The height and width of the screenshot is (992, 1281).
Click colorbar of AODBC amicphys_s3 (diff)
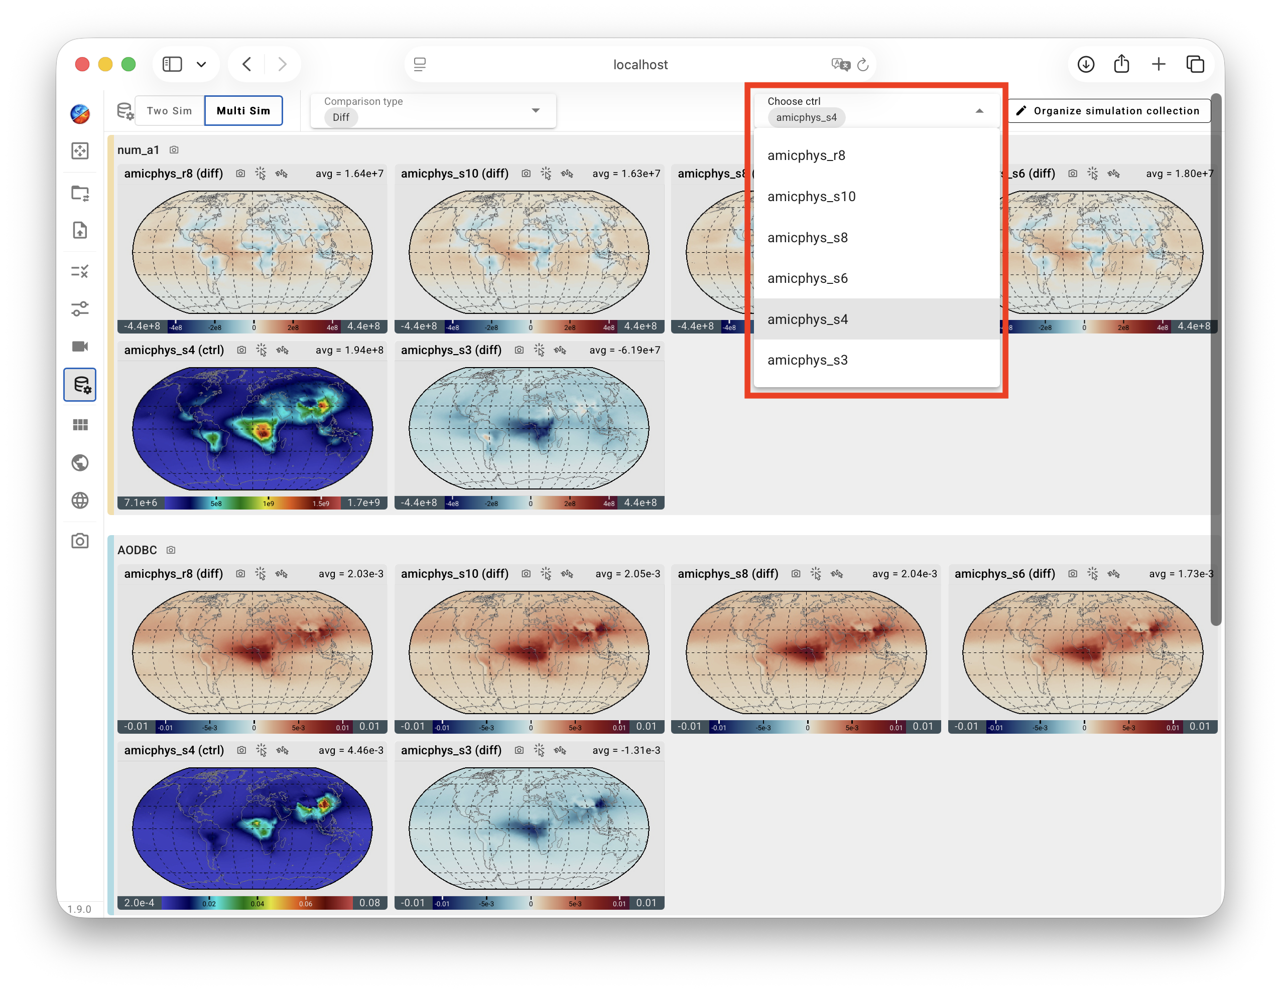pyautogui.click(x=530, y=903)
